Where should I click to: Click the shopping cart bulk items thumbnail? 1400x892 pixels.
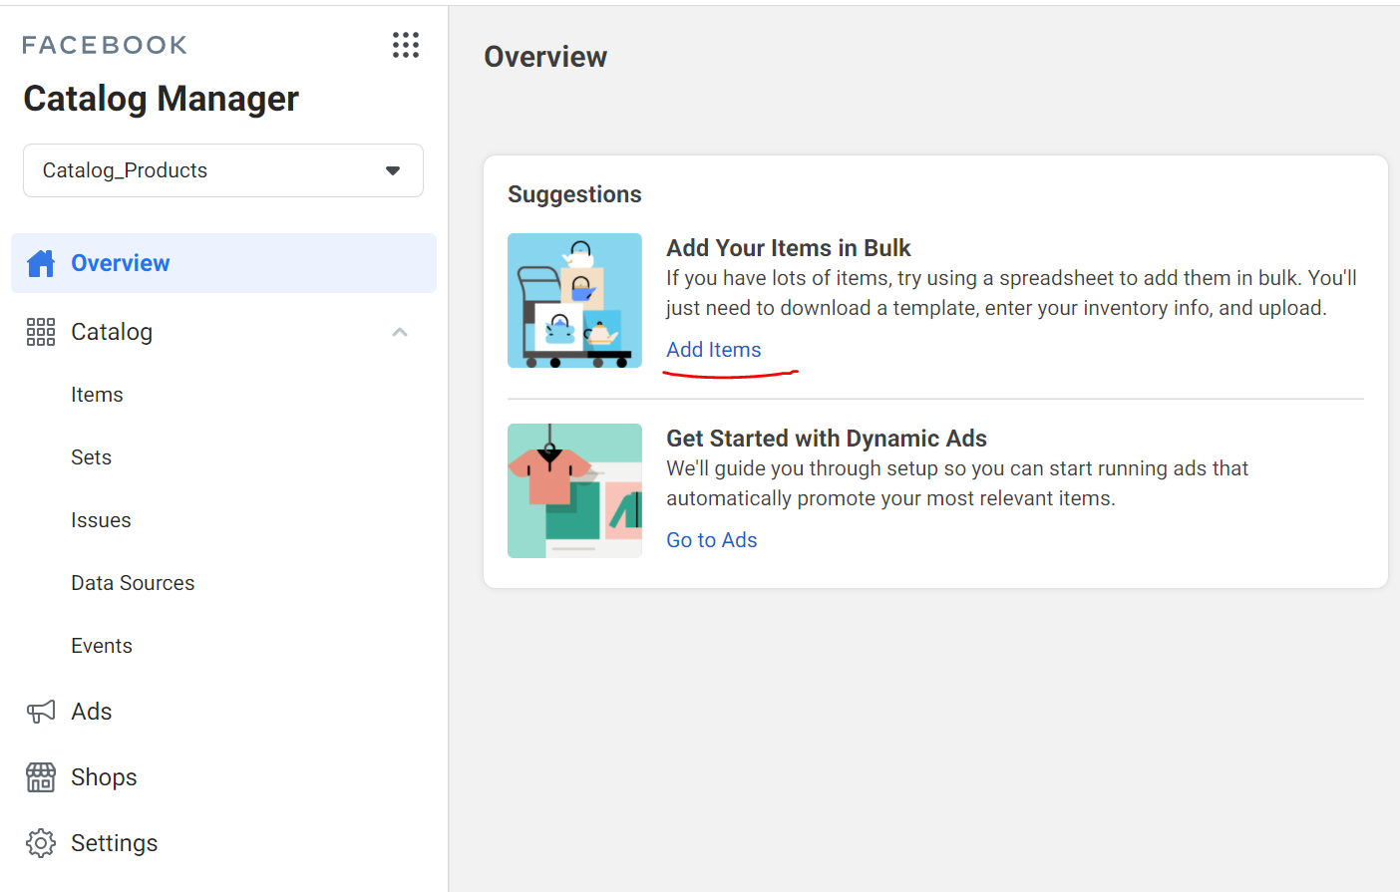pyautogui.click(x=574, y=300)
